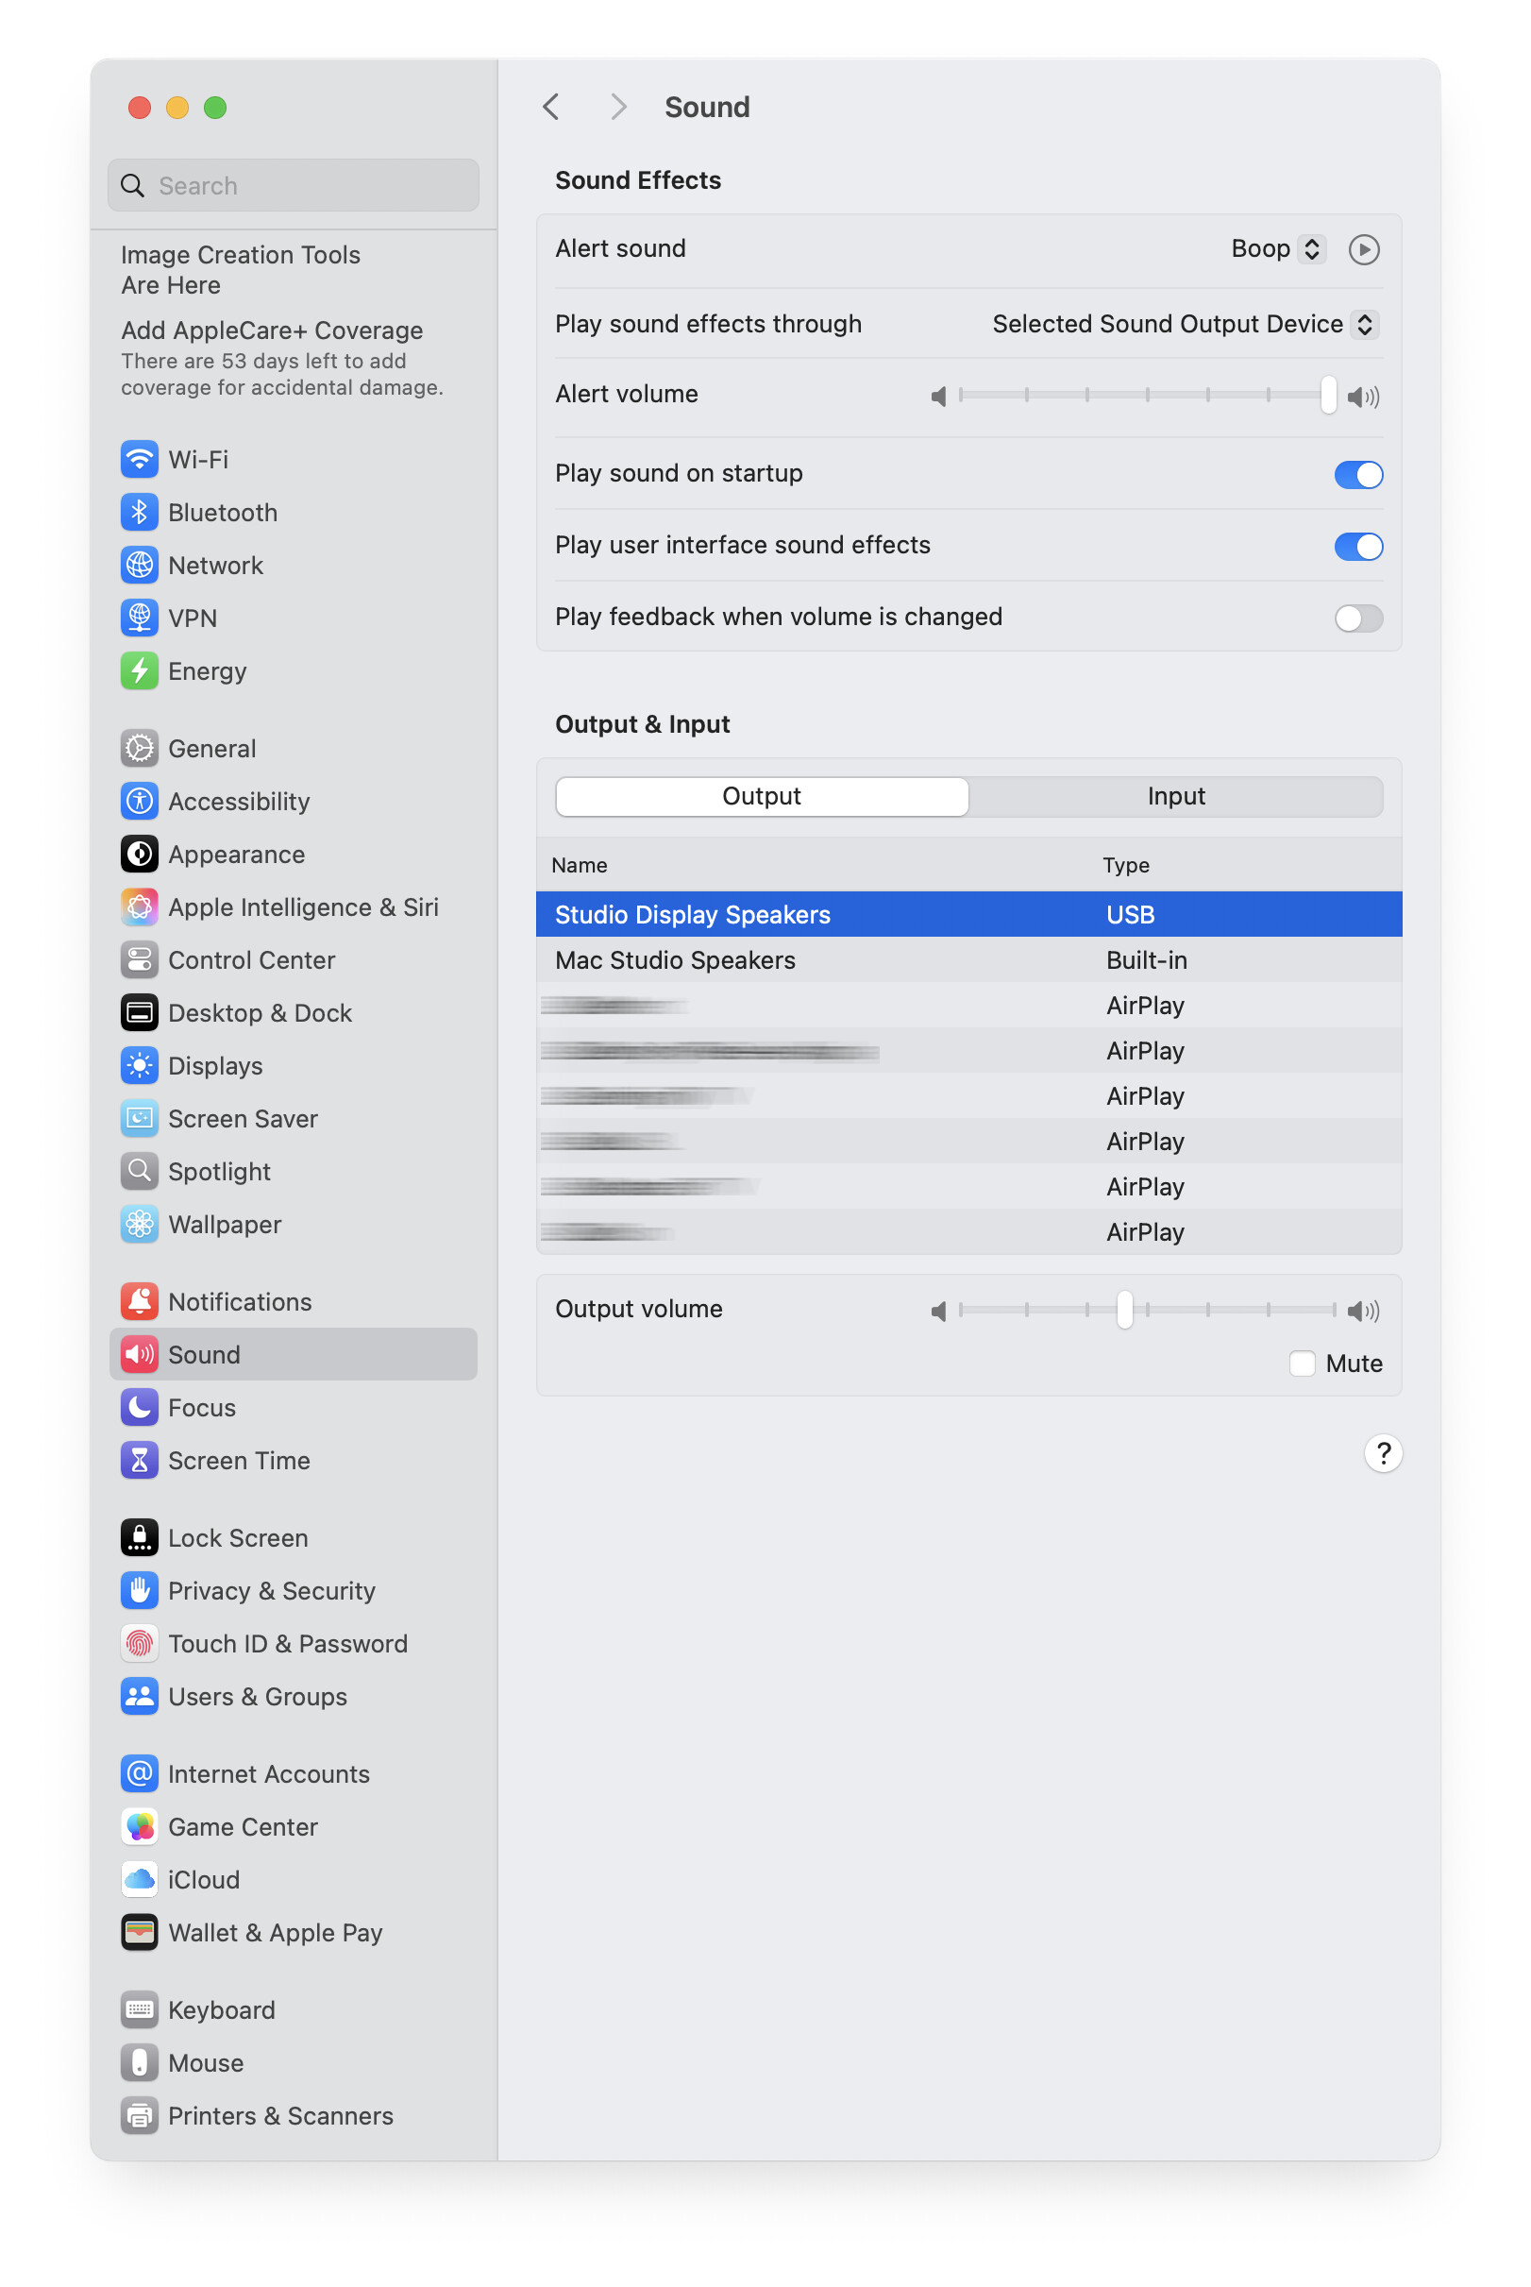Open Screen Time settings
This screenshot has width=1531, height=2287.
(x=293, y=1460)
